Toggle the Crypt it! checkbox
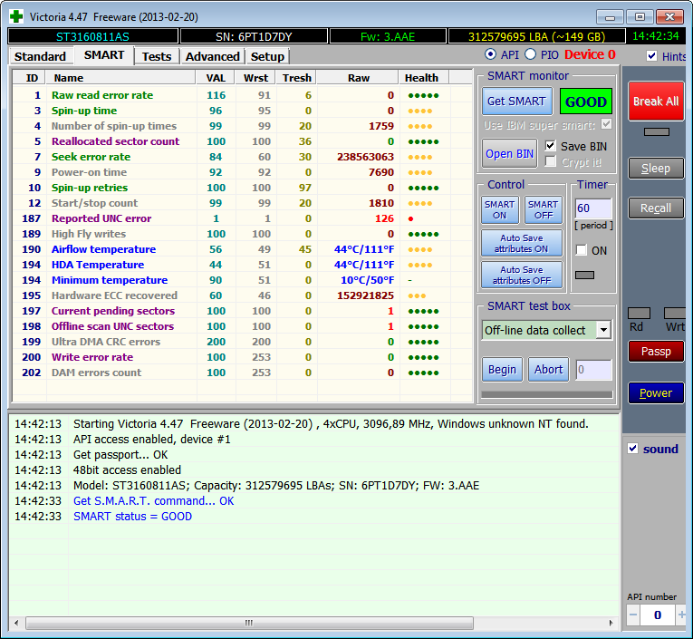This screenshot has width=693, height=639. point(550,162)
